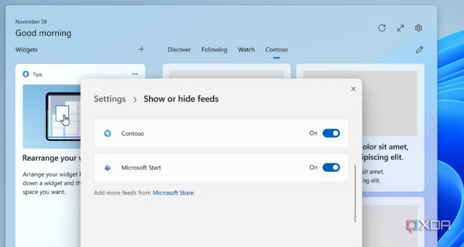Image resolution: width=464 pixels, height=247 pixels.
Task: Click the Tips lightbulb icon
Action: tap(26, 74)
